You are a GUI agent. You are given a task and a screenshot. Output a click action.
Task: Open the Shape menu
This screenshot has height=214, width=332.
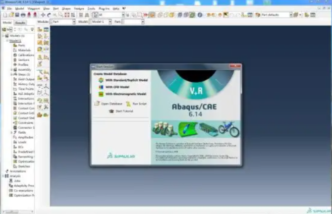tap(66, 9)
